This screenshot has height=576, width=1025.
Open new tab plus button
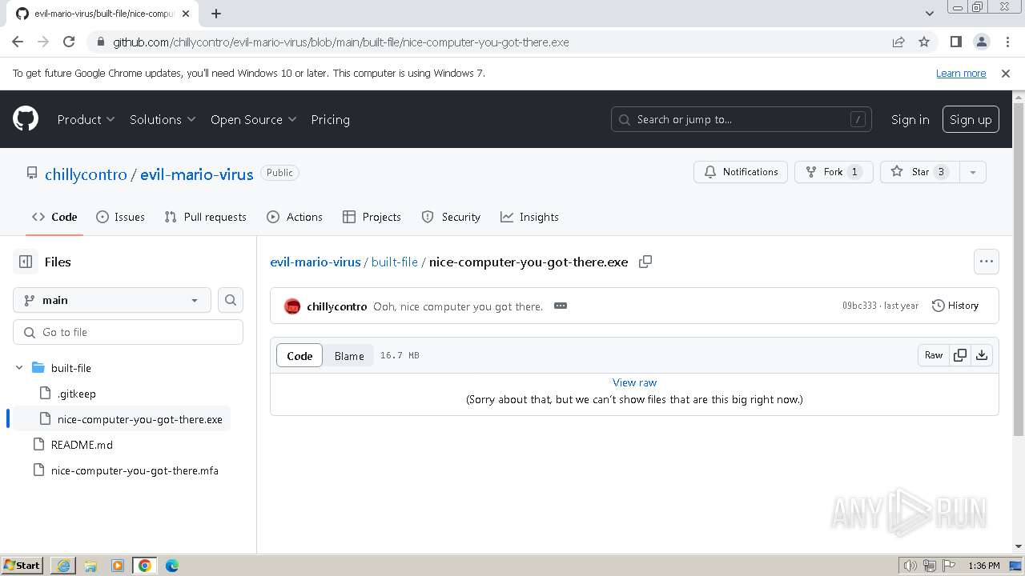[x=216, y=14]
